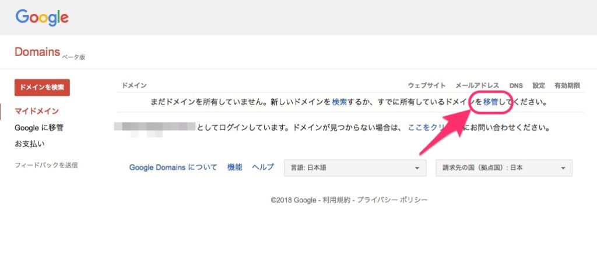Open 利用規約 link in footer
The width and height of the screenshot is (597, 262).
click(x=336, y=200)
